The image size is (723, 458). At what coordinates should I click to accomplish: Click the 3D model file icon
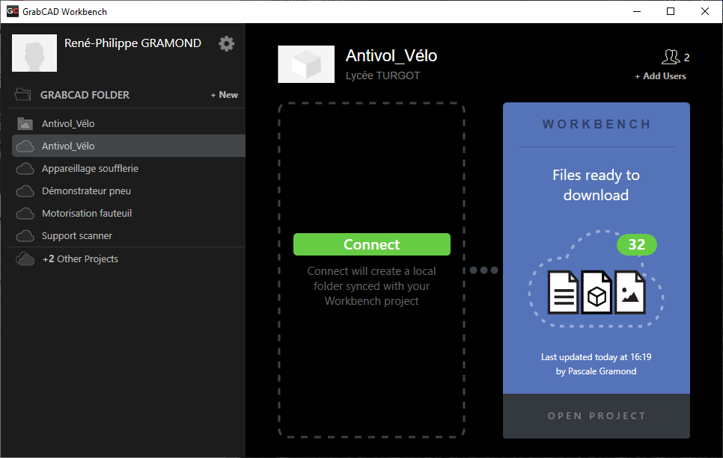point(597,292)
